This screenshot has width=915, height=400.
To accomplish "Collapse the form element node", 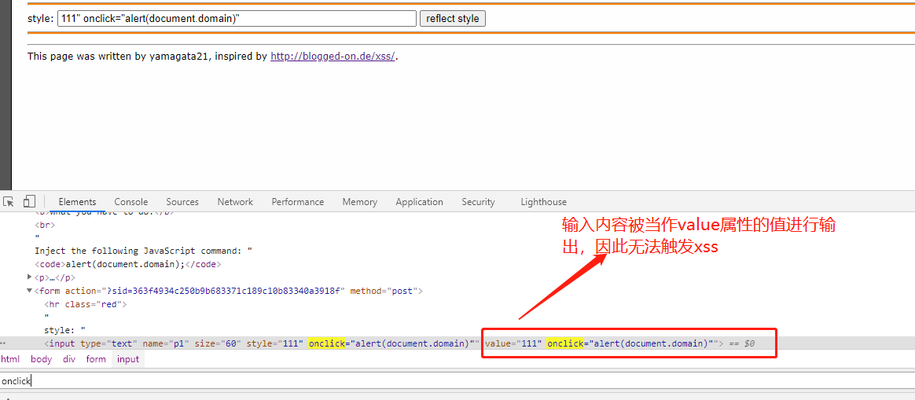I will tap(30, 291).
